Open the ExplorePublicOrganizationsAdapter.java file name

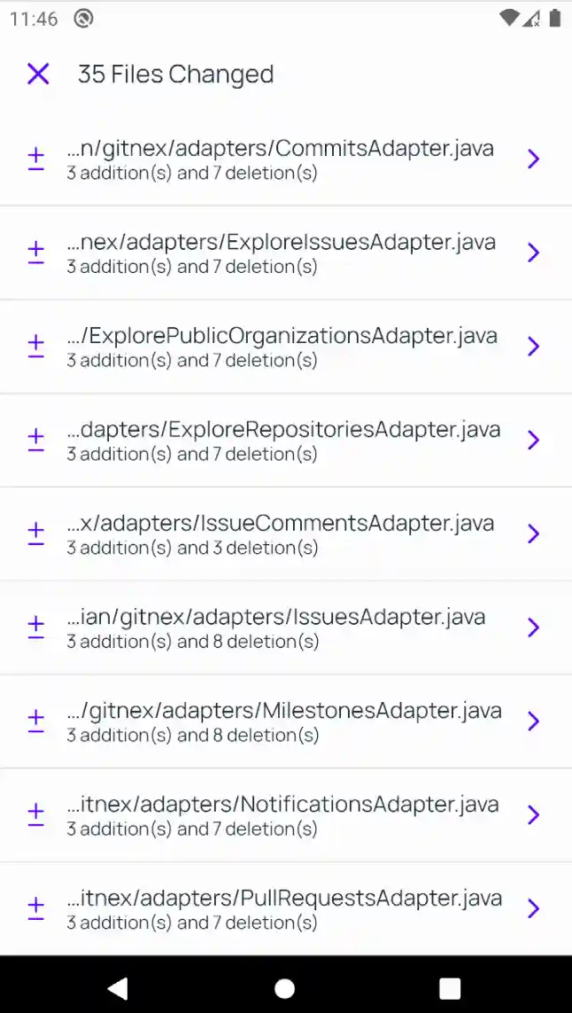[x=282, y=336]
